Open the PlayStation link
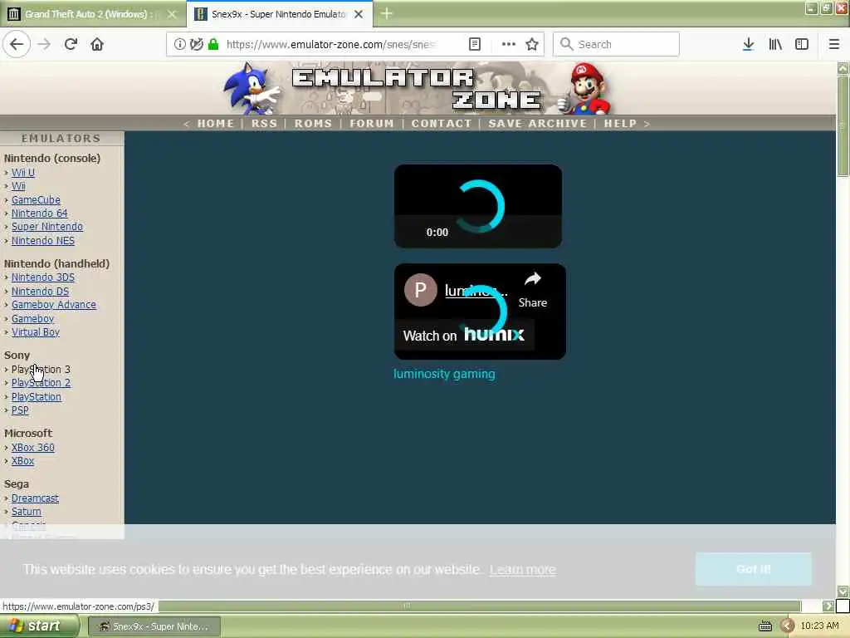The height and width of the screenshot is (638, 850). coord(37,396)
